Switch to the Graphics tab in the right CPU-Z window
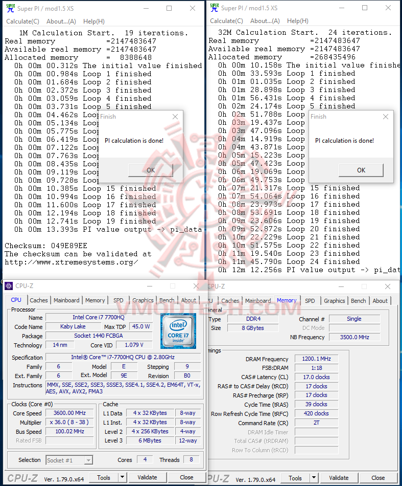Screen dimensions: 402x486 (334, 301)
